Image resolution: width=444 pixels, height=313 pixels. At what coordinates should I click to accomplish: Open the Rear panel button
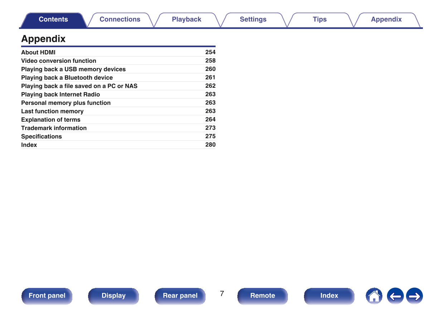[x=180, y=296]
